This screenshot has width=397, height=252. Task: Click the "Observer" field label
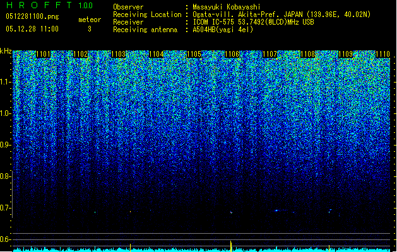[x=128, y=7]
